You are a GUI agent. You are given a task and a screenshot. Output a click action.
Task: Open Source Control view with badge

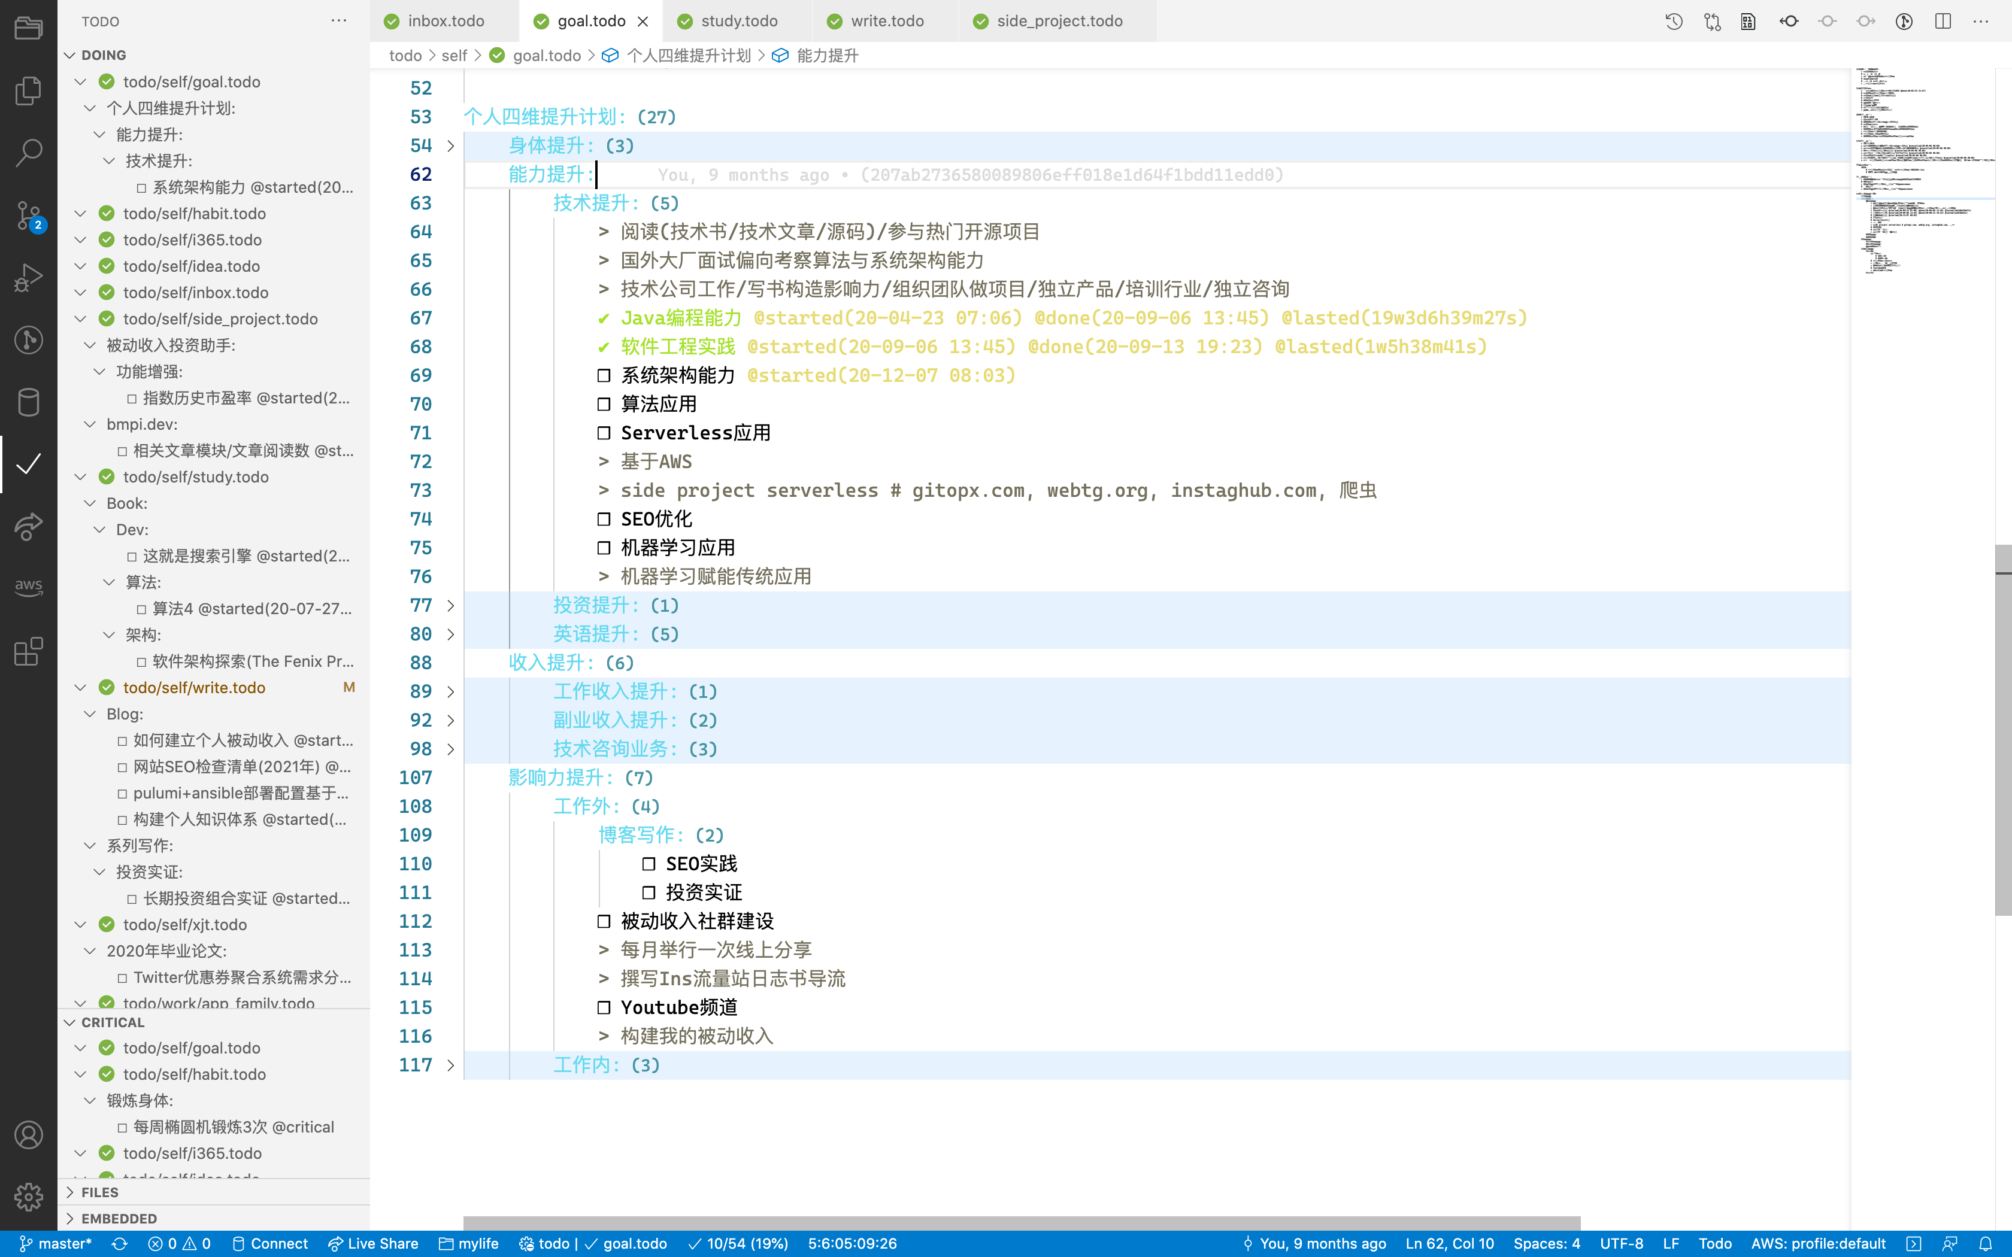(28, 215)
